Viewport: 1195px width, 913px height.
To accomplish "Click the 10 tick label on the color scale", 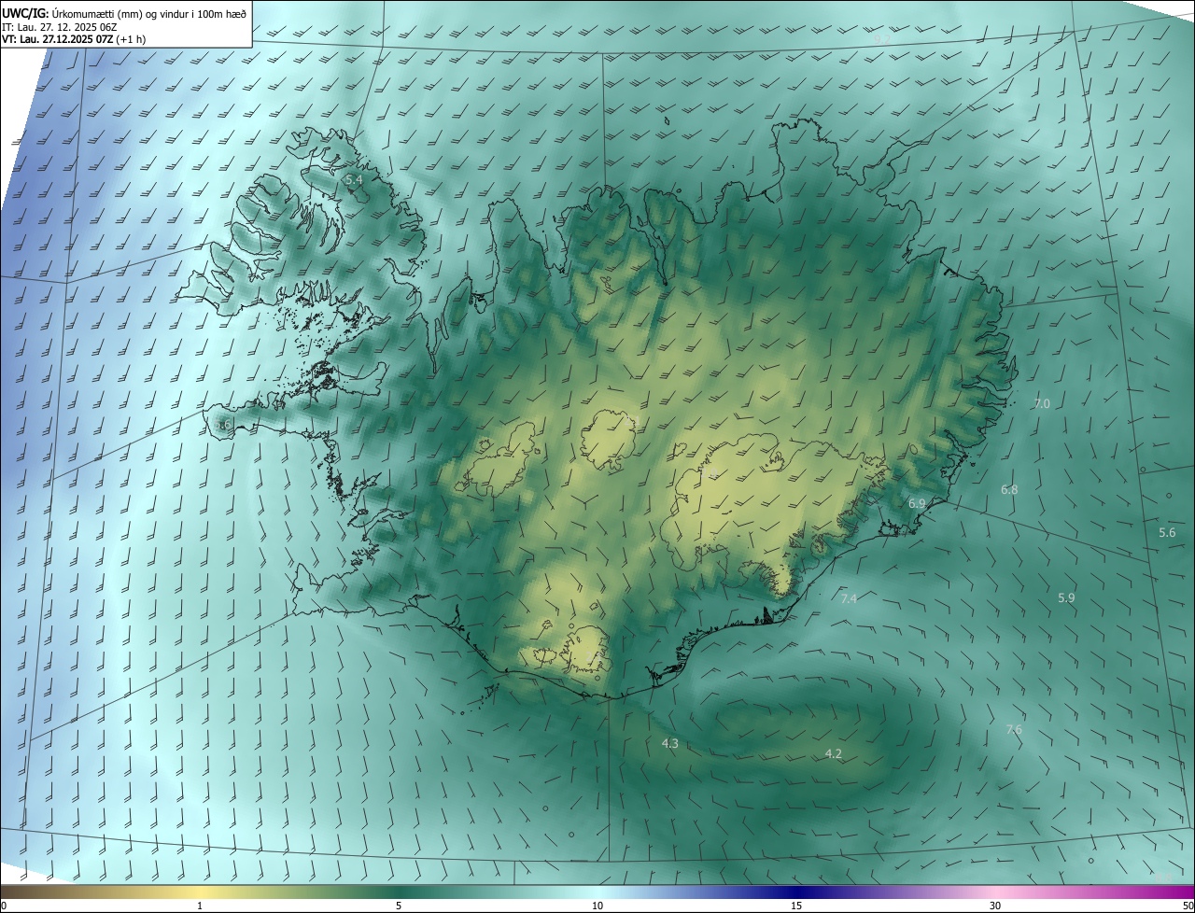I will point(597,906).
